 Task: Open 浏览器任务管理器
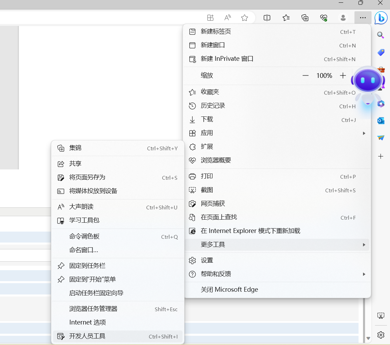point(118,309)
